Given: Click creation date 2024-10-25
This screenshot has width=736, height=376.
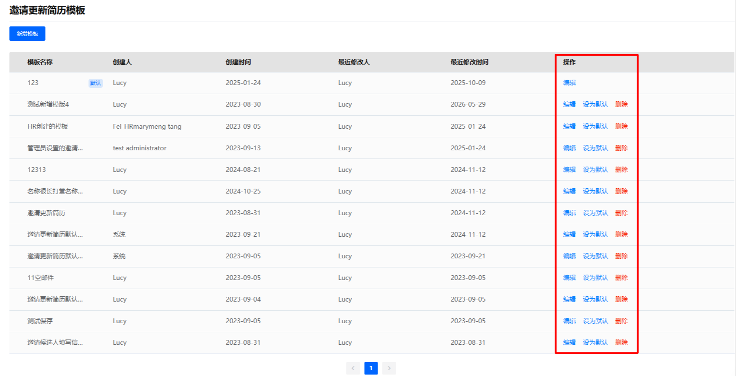Looking at the screenshot, I should click(x=243, y=191).
